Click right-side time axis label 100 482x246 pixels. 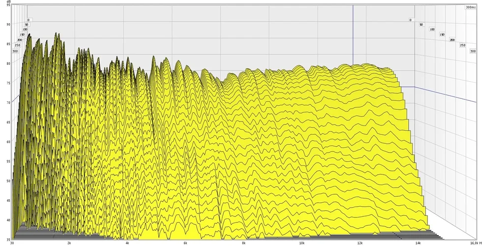(x=432, y=29)
